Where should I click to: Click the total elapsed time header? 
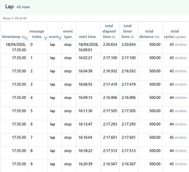coord(109,31)
